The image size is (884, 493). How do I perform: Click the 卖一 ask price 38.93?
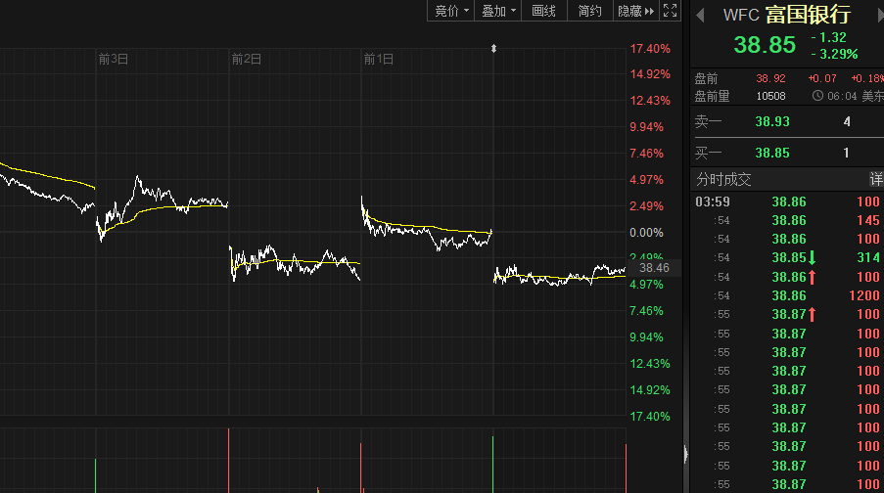(x=771, y=121)
